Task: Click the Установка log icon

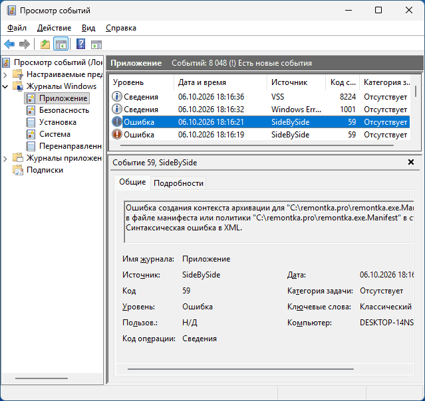Action: 31,122
